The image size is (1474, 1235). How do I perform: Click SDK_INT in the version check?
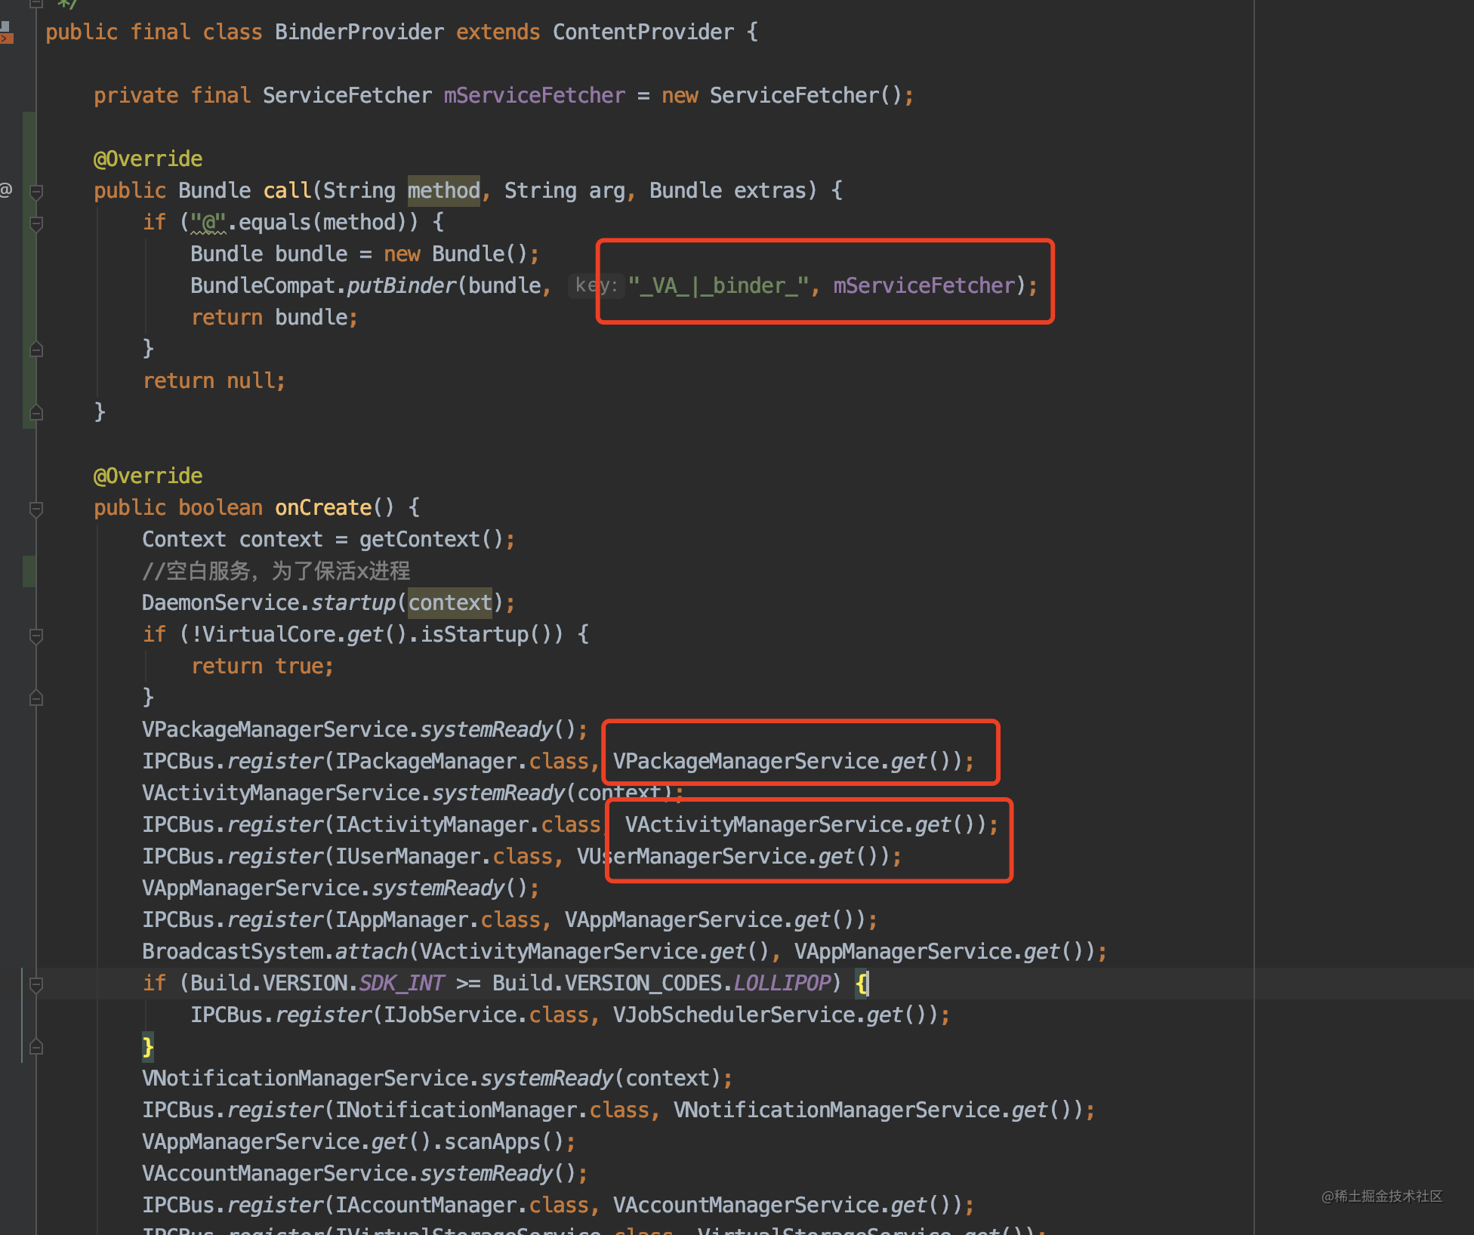click(x=402, y=983)
